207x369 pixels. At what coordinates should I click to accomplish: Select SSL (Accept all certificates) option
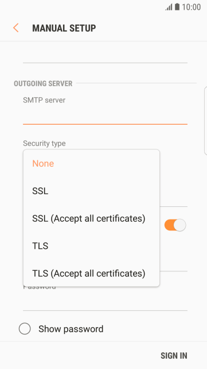pyautogui.click(x=91, y=218)
